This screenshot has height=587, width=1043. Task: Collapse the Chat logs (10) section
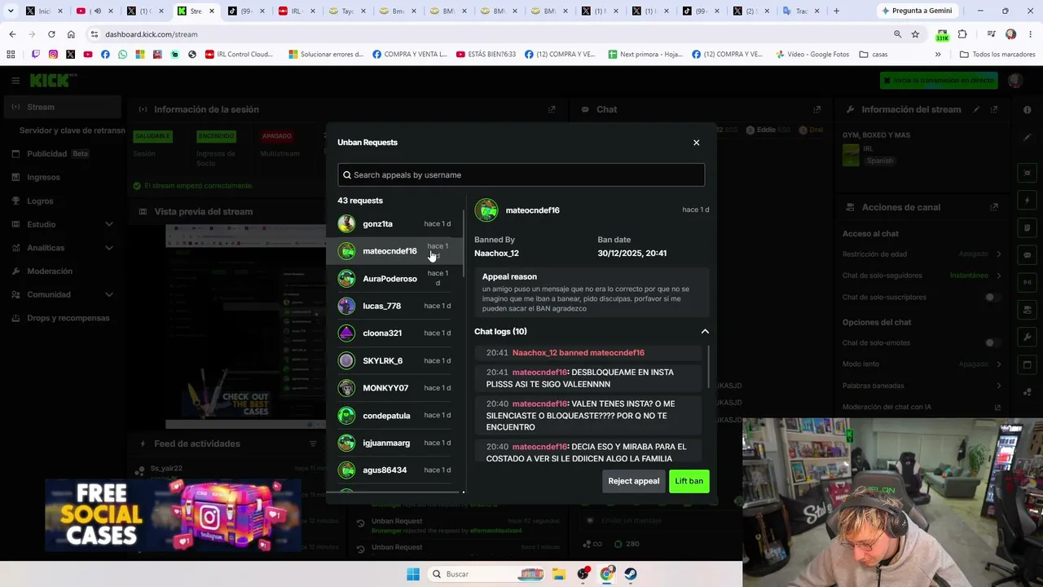pyautogui.click(x=705, y=332)
